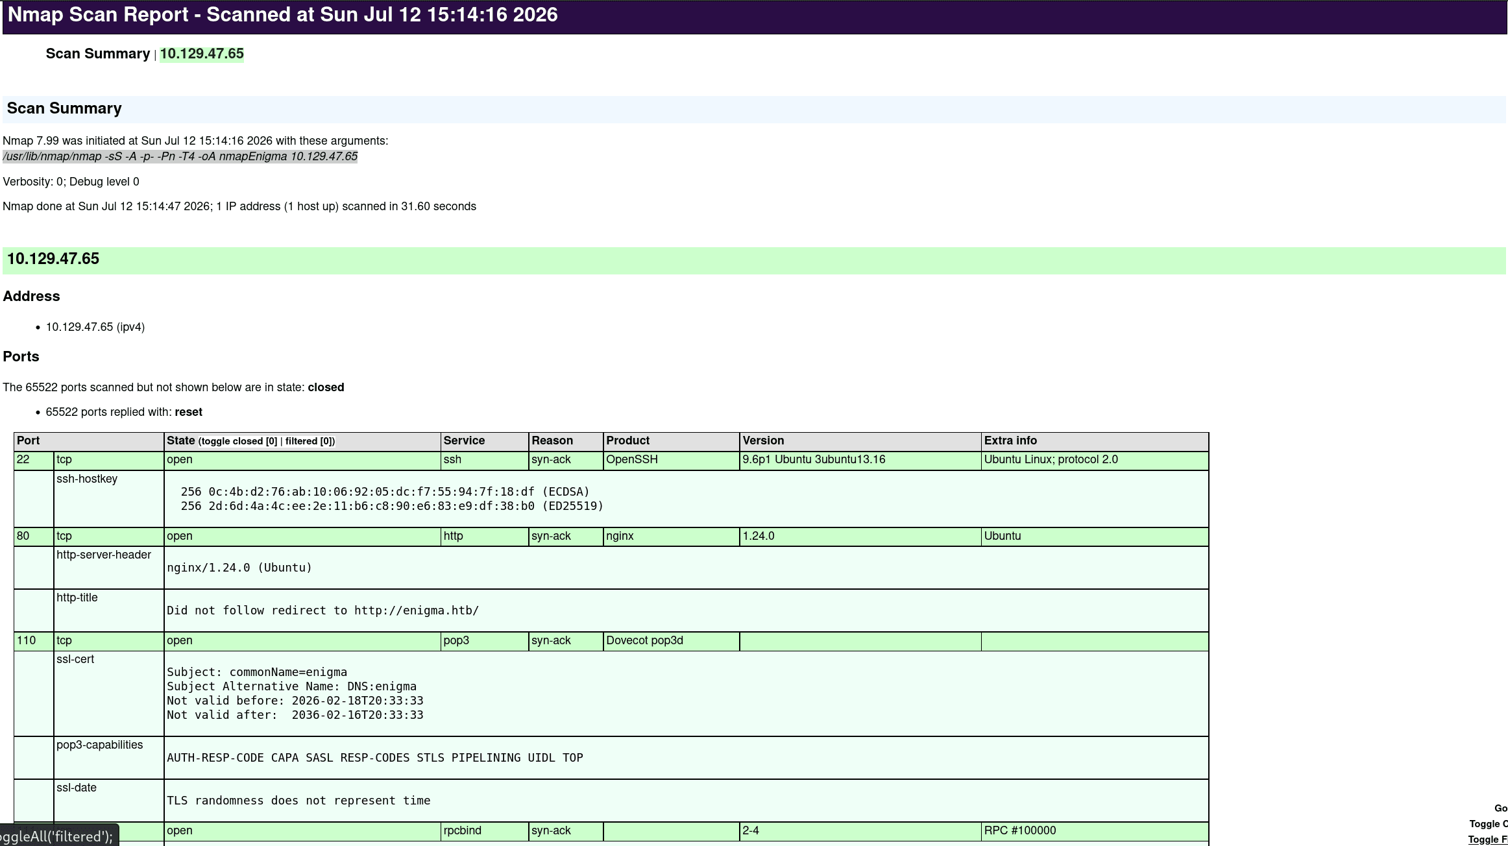The width and height of the screenshot is (1508, 846).
Task: Click the AUTH-RESP-CODE CAPA SASL capabilities output
Action: point(375,758)
